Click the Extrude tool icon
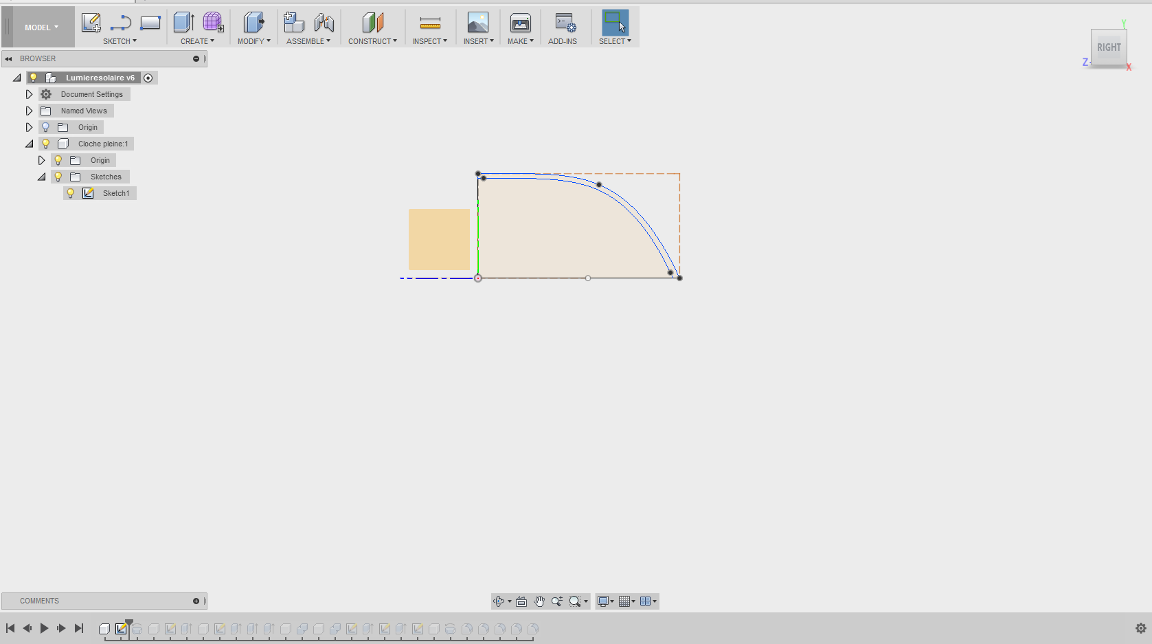The height and width of the screenshot is (644, 1152). pyautogui.click(x=183, y=23)
